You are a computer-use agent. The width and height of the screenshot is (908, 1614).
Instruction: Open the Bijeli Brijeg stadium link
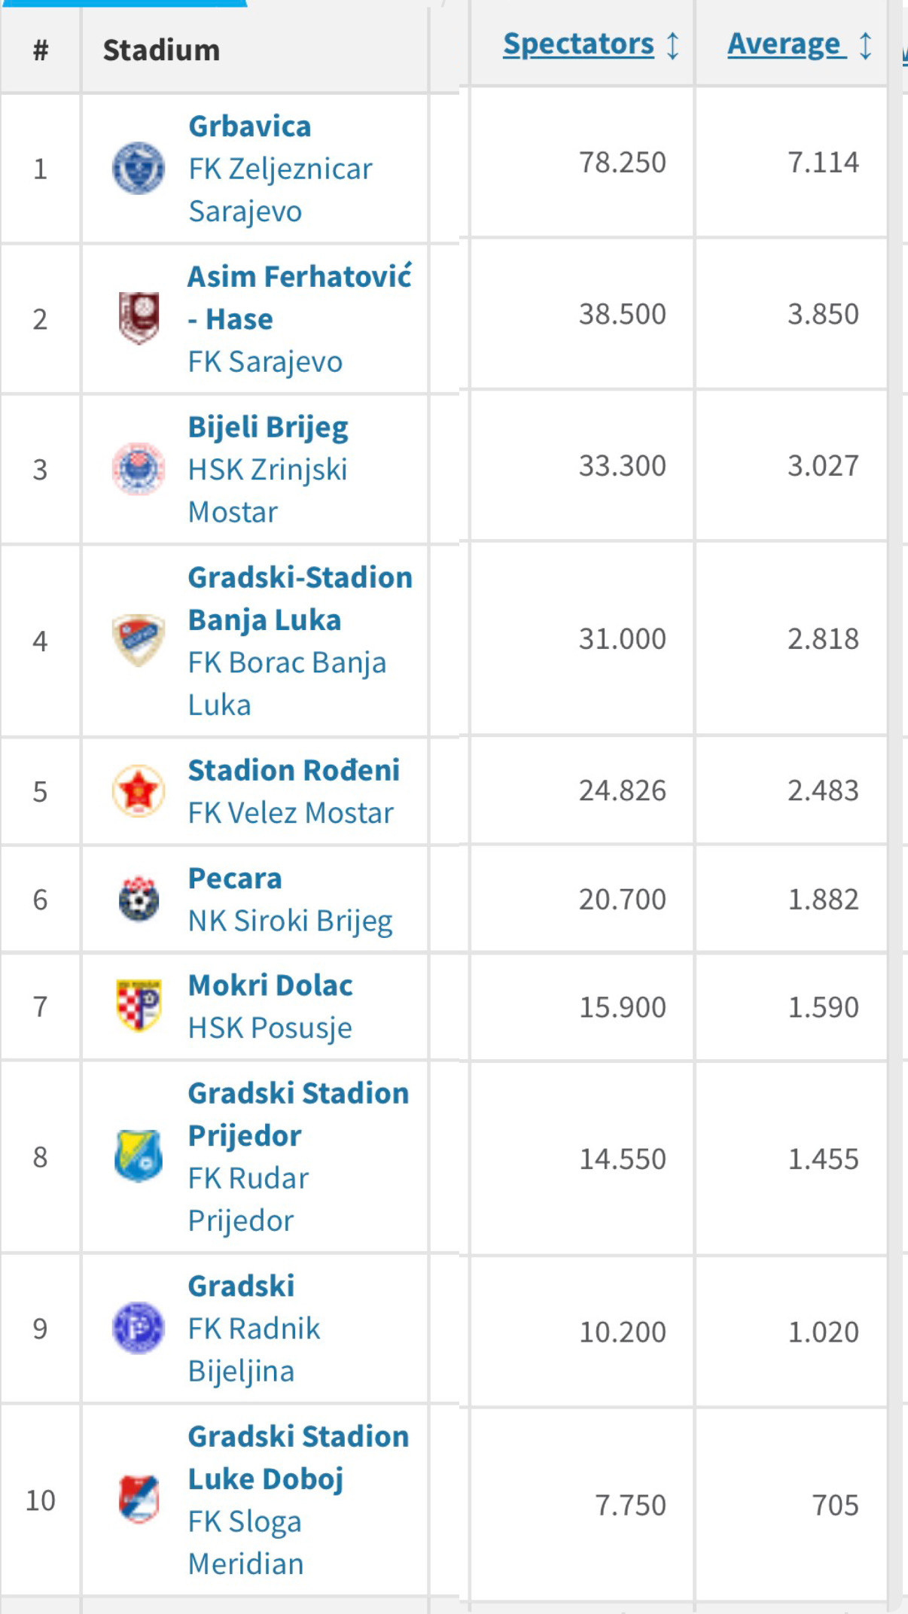pos(268,427)
